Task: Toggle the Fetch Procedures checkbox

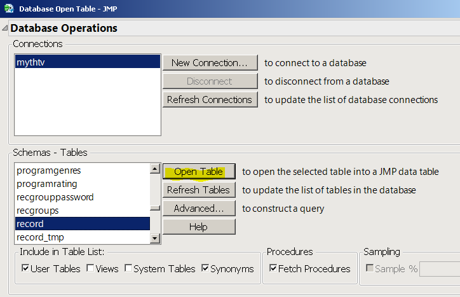Action: coord(273,268)
